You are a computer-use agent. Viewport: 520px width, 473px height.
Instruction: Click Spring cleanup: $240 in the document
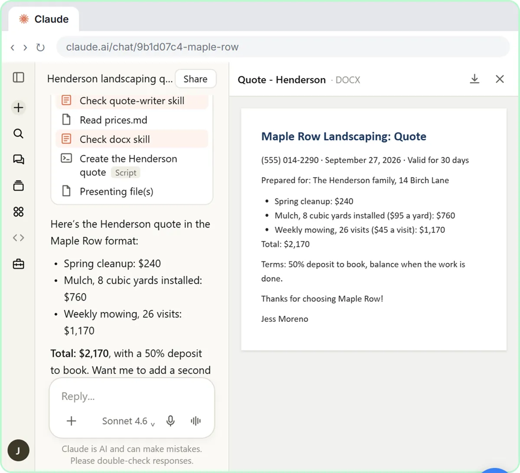pos(314,201)
